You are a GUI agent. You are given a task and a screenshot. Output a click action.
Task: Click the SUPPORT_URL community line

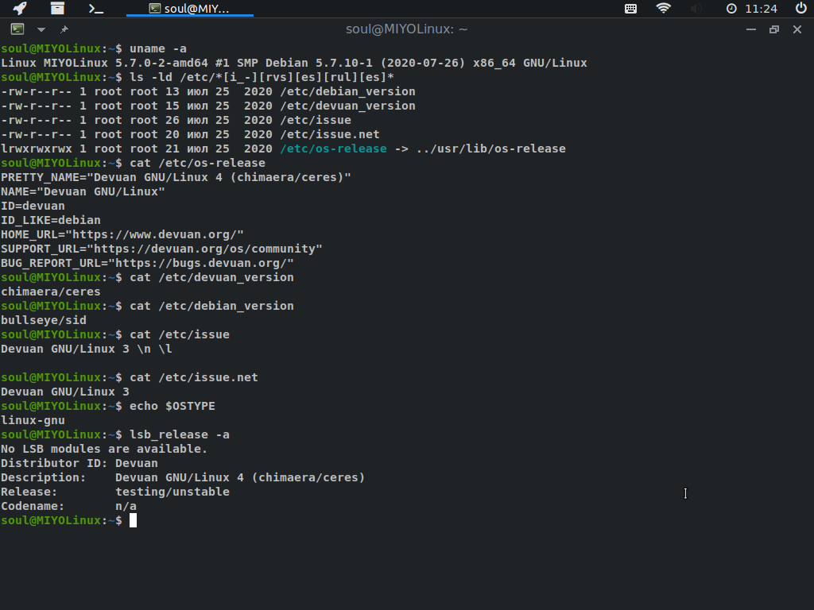click(162, 249)
